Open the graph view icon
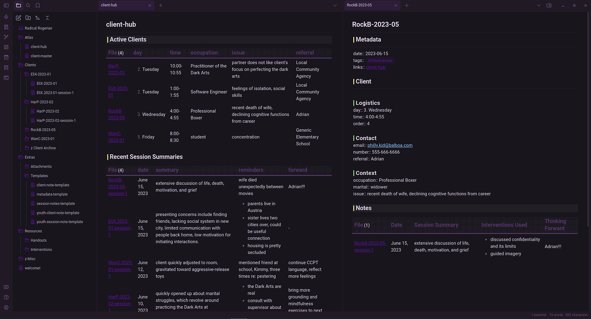This screenshot has height=319, width=591. coord(6,37)
